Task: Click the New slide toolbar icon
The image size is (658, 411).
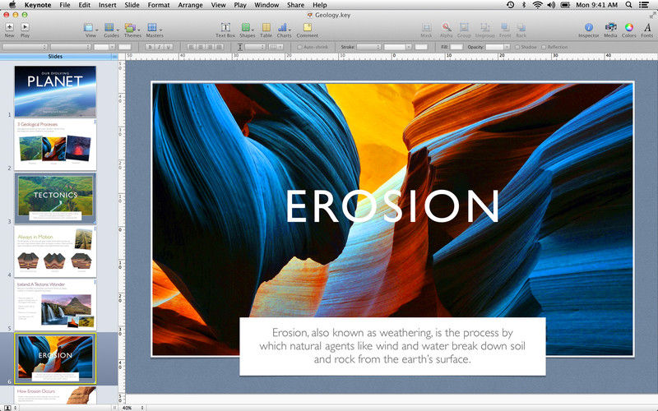Action: coord(9,27)
